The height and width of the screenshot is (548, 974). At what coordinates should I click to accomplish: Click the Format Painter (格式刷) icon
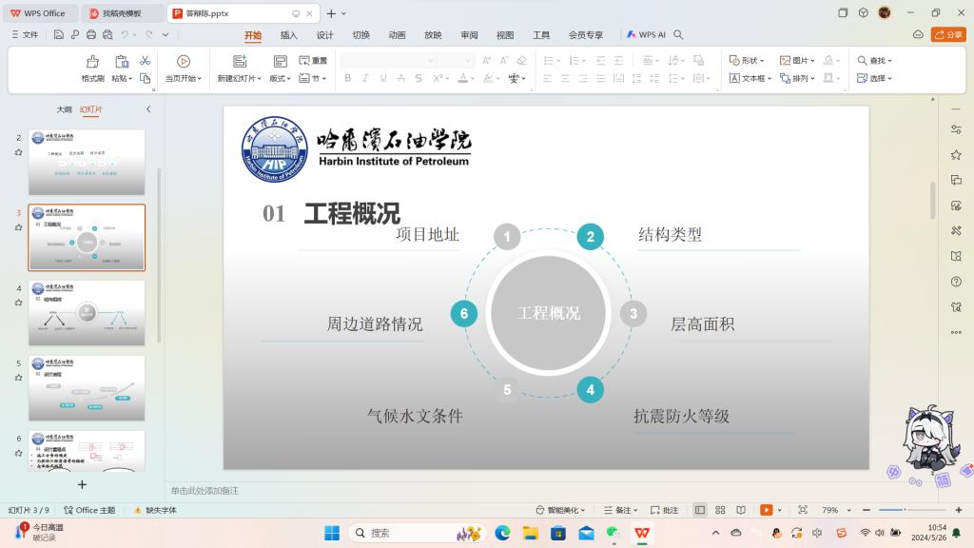[92, 61]
